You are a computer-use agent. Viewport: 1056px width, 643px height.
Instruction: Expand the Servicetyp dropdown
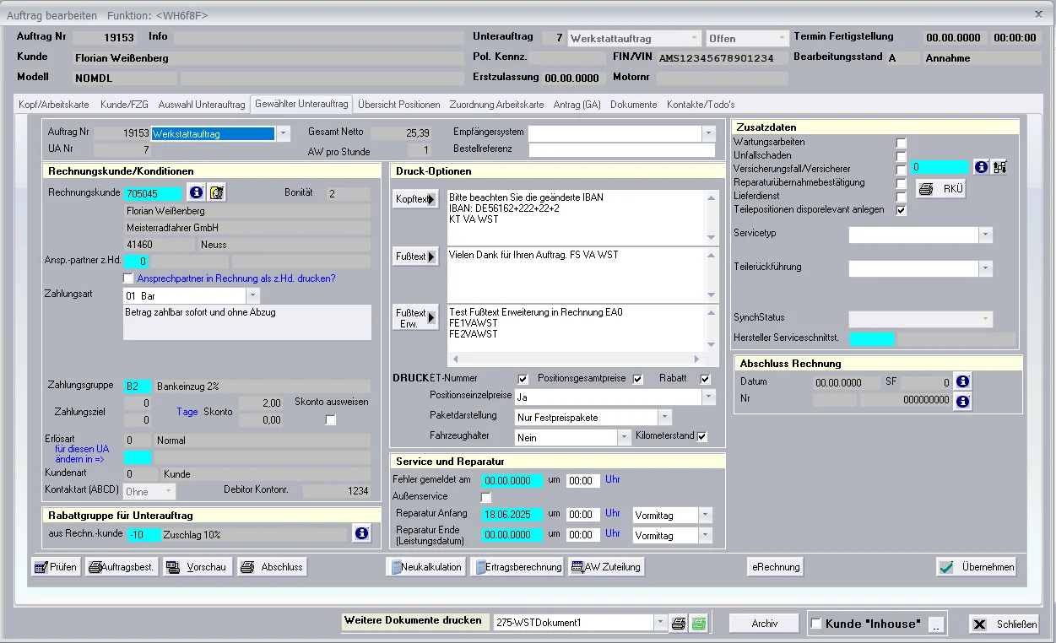986,235
